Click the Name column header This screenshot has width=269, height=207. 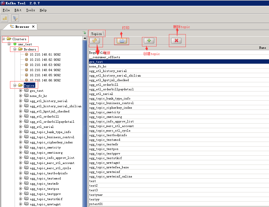click(x=179, y=48)
